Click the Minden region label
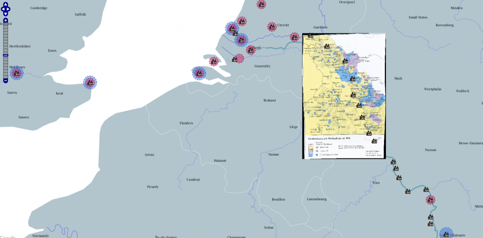The width and height of the screenshot is (483, 238). pyautogui.click(x=457, y=8)
